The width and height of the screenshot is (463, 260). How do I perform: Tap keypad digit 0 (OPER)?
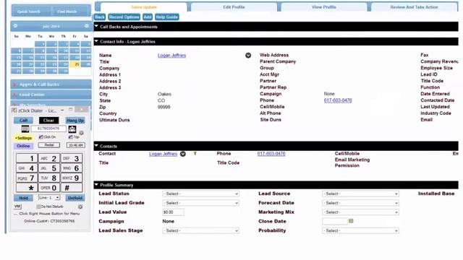(x=49, y=188)
